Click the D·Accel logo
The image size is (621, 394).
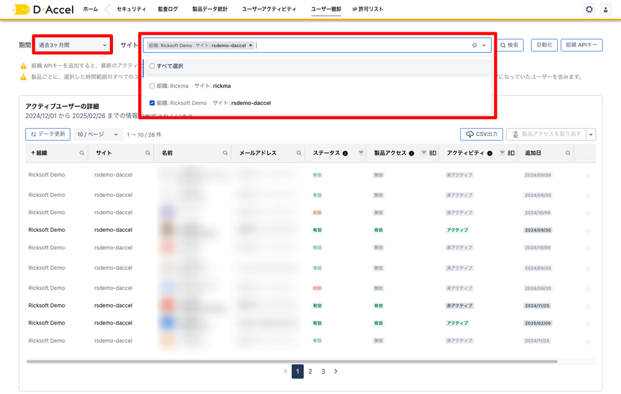[43, 9]
